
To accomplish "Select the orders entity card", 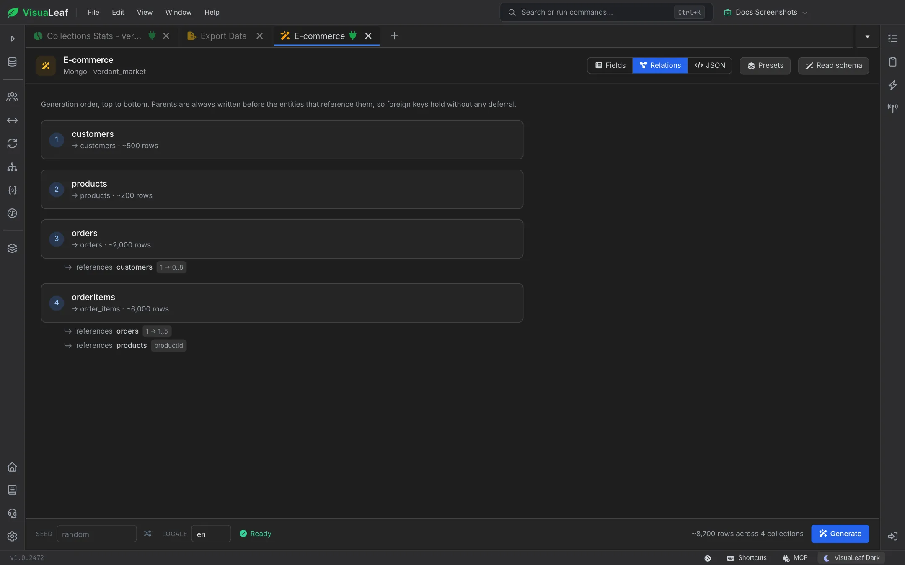I will click(x=282, y=239).
